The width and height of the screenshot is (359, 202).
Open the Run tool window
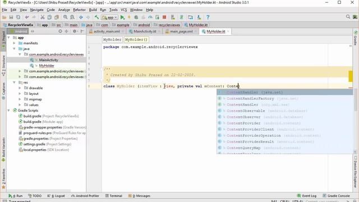click(x=16, y=196)
